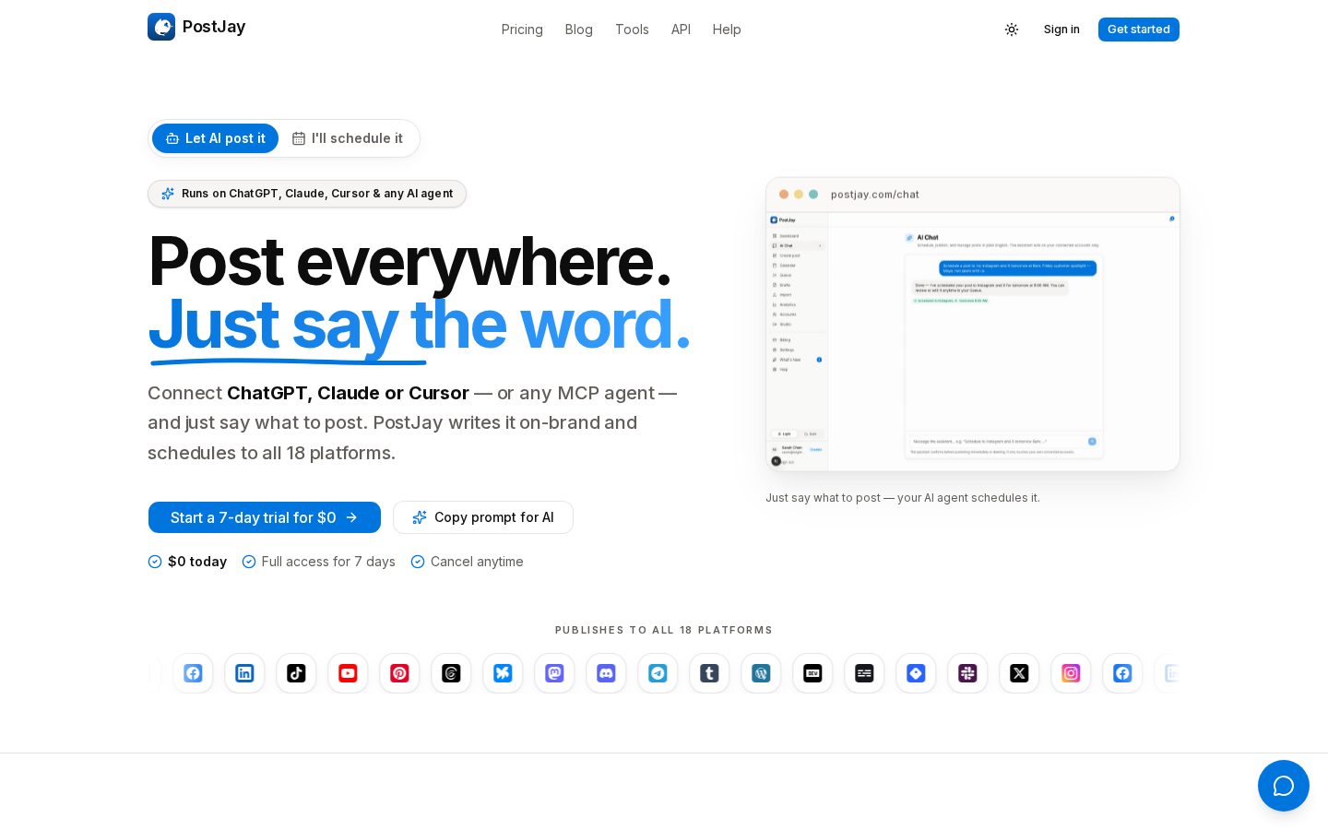Click the Facebook icon beside the Instagram icon
The image size is (1328, 830).
tap(1122, 673)
